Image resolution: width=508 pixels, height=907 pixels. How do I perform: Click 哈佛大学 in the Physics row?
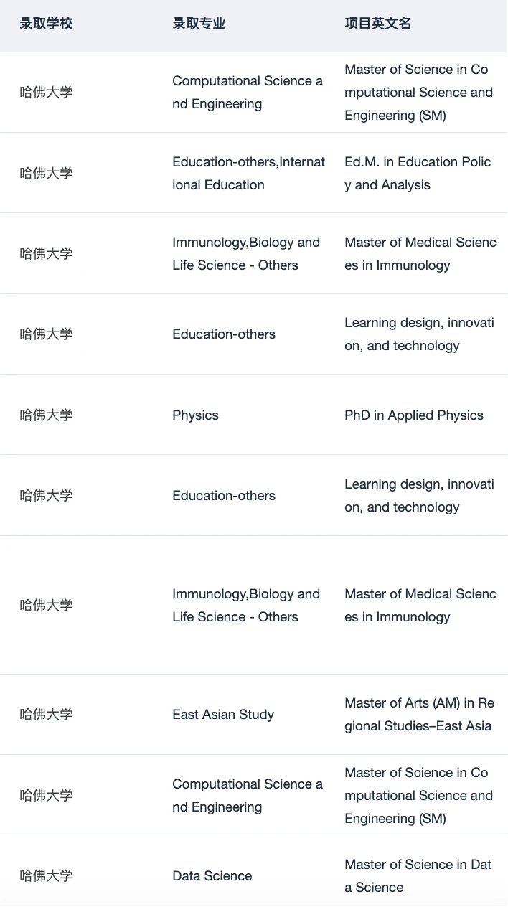pos(46,415)
